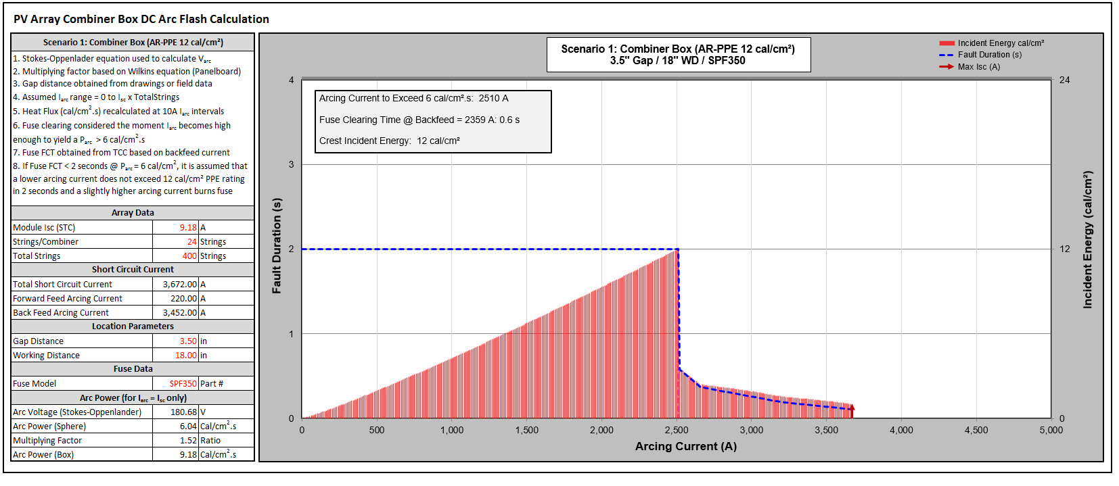
Task: Select the Multiplying Factor 1.52 cell
Action: tap(176, 441)
